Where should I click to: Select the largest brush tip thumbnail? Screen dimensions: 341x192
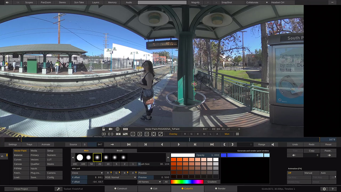coord(80,157)
